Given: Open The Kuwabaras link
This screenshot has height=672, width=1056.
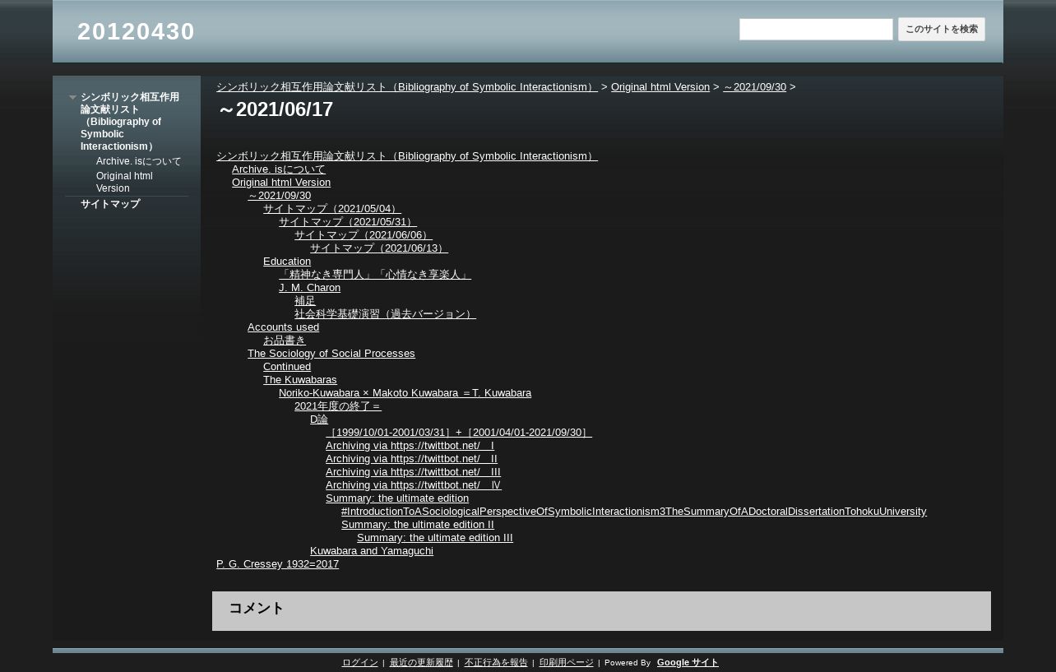Looking at the screenshot, I should click(x=300, y=380).
